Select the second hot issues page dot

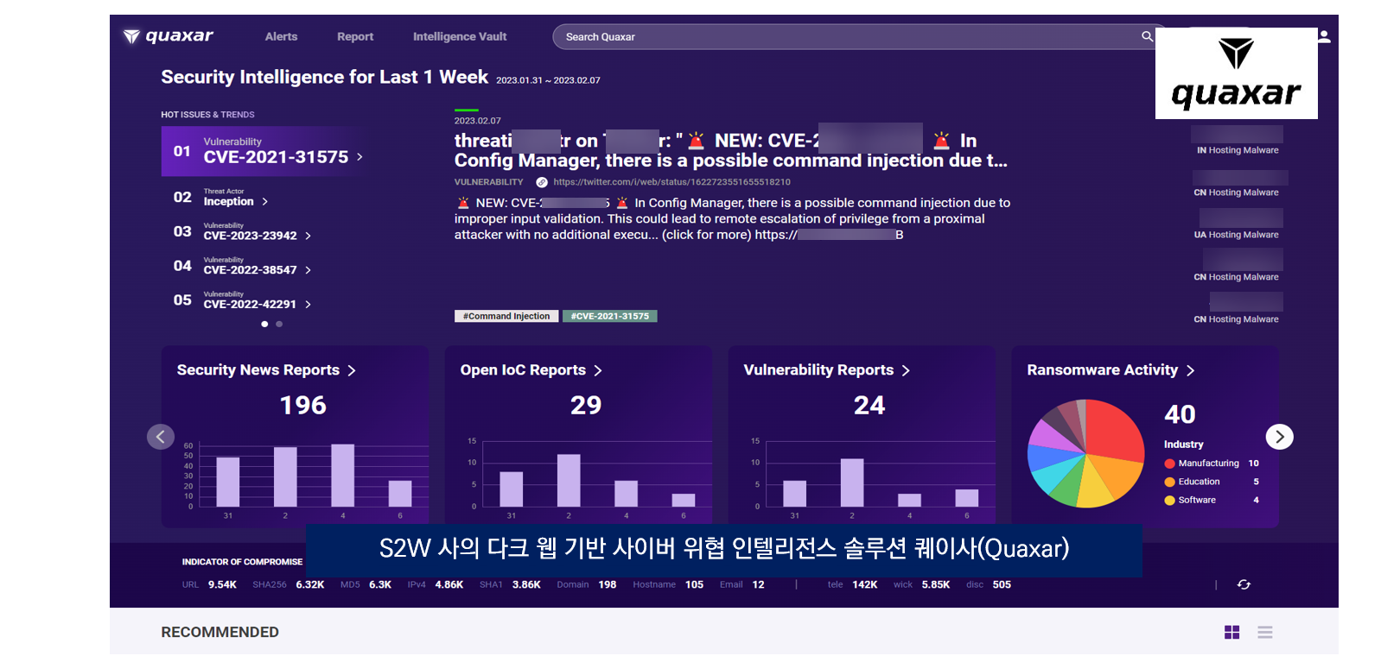(x=279, y=325)
